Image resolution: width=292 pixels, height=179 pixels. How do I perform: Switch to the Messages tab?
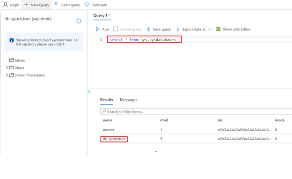pyautogui.click(x=129, y=100)
